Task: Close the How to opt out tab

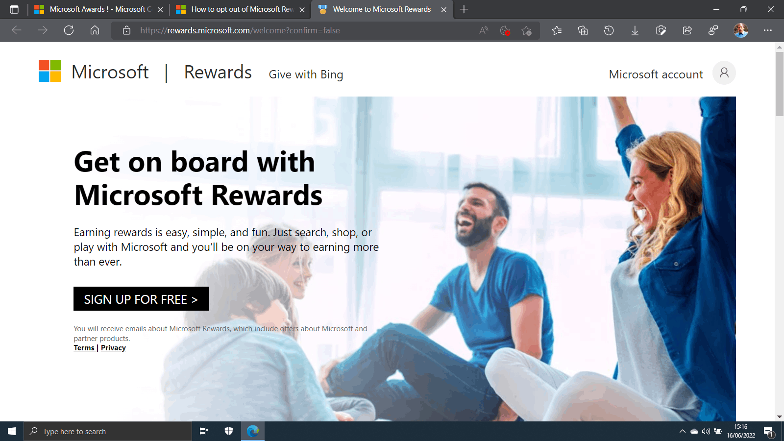Action: tap(302, 9)
